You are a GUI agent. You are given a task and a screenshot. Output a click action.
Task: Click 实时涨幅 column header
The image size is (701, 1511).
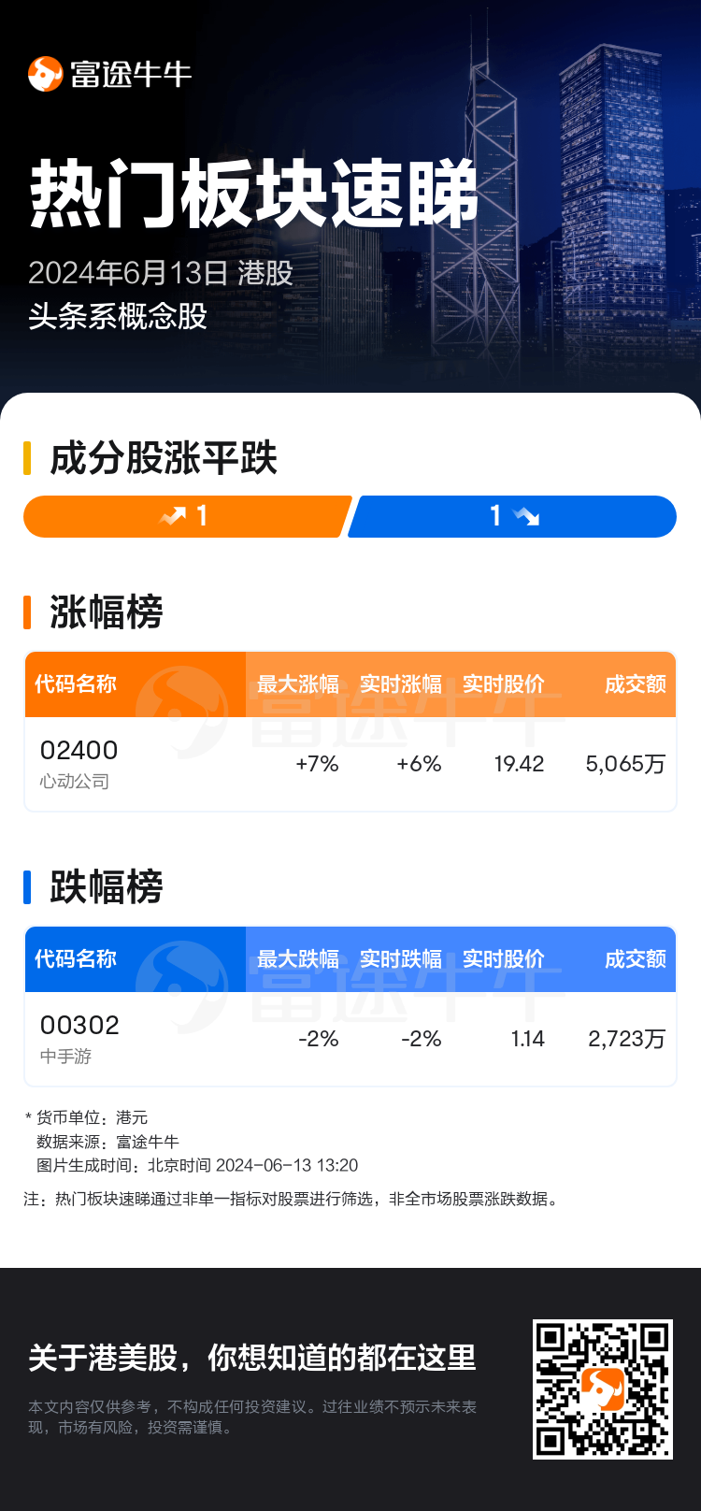click(401, 684)
